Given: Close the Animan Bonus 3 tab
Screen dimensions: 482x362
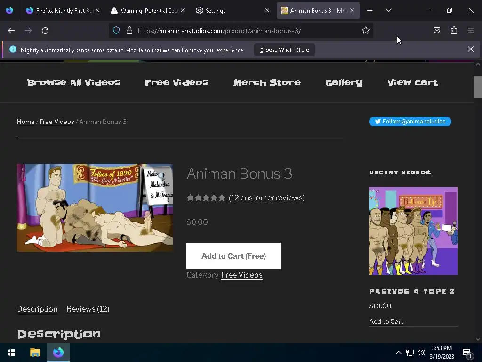Looking at the screenshot, I should click(x=352, y=10).
